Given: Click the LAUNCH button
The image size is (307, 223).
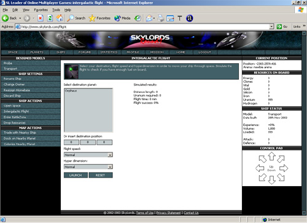Looking at the screenshot, I should click(x=76, y=175).
